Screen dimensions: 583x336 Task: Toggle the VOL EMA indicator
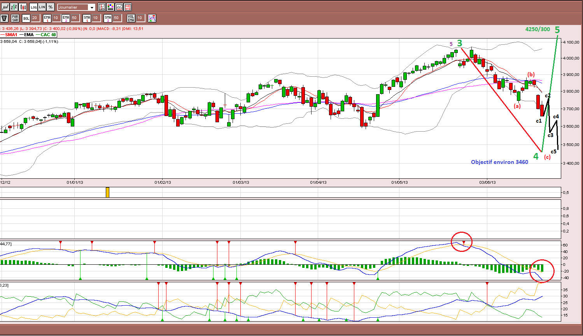click(x=131, y=18)
